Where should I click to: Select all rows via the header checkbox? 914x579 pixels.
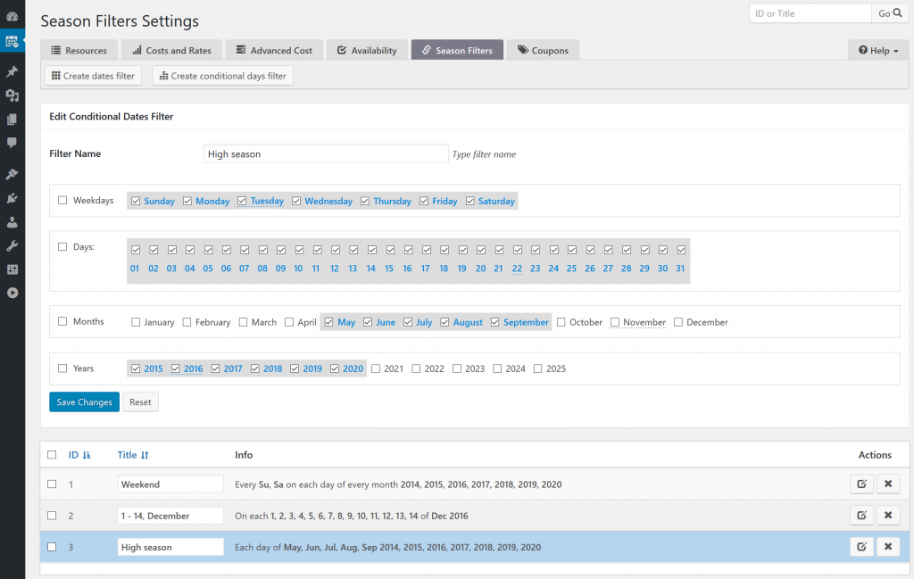point(51,454)
